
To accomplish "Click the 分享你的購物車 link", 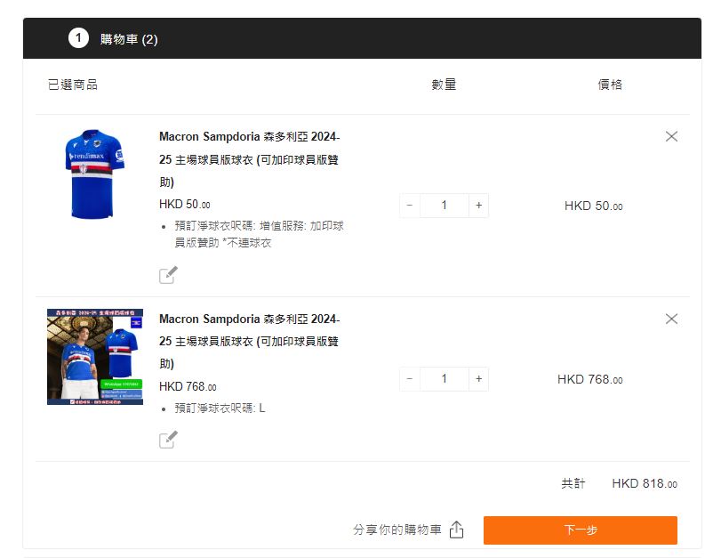I will [x=397, y=530].
